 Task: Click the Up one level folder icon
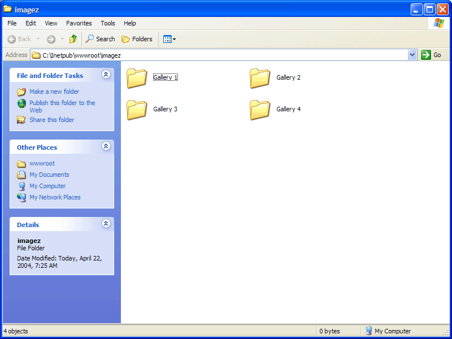click(73, 39)
